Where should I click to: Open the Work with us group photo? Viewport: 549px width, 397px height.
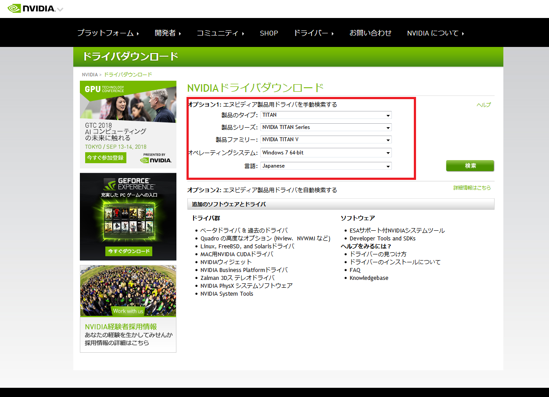(x=128, y=290)
